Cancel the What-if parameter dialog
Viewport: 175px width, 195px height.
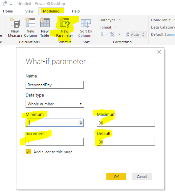[142, 177]
